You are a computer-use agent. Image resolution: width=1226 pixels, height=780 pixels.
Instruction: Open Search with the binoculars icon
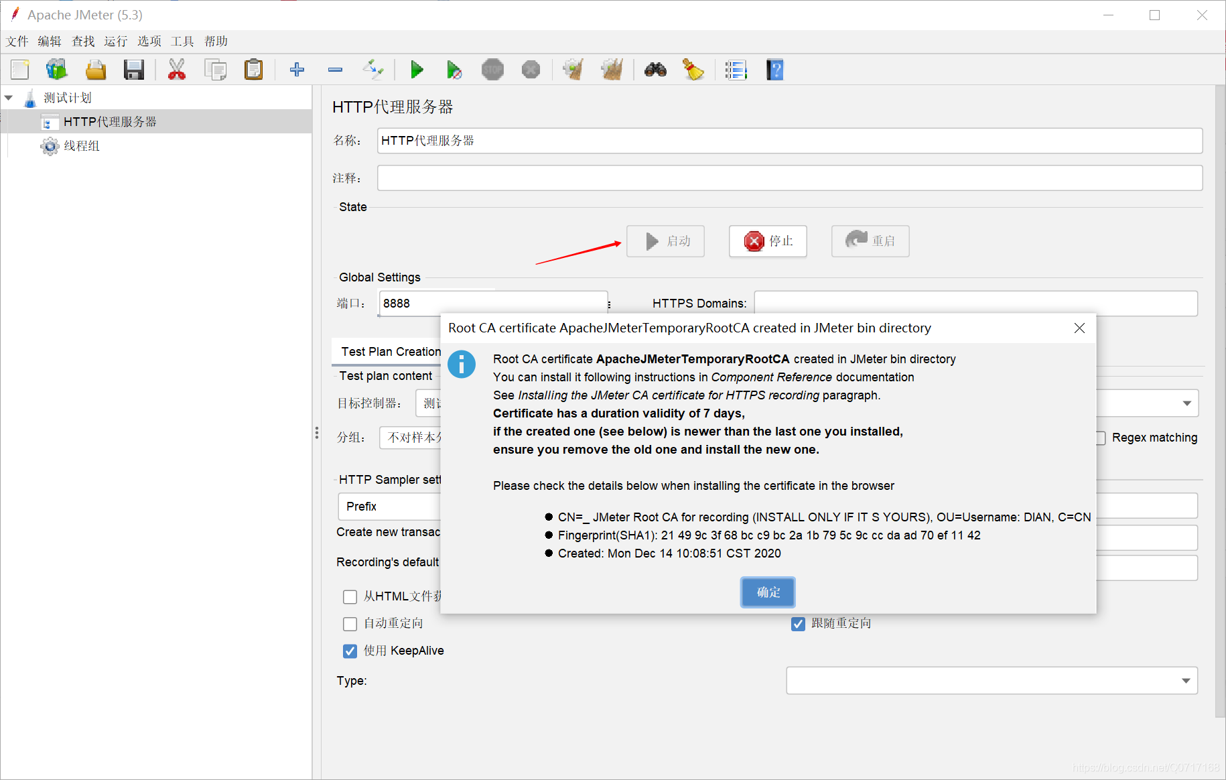pos(655,70)
